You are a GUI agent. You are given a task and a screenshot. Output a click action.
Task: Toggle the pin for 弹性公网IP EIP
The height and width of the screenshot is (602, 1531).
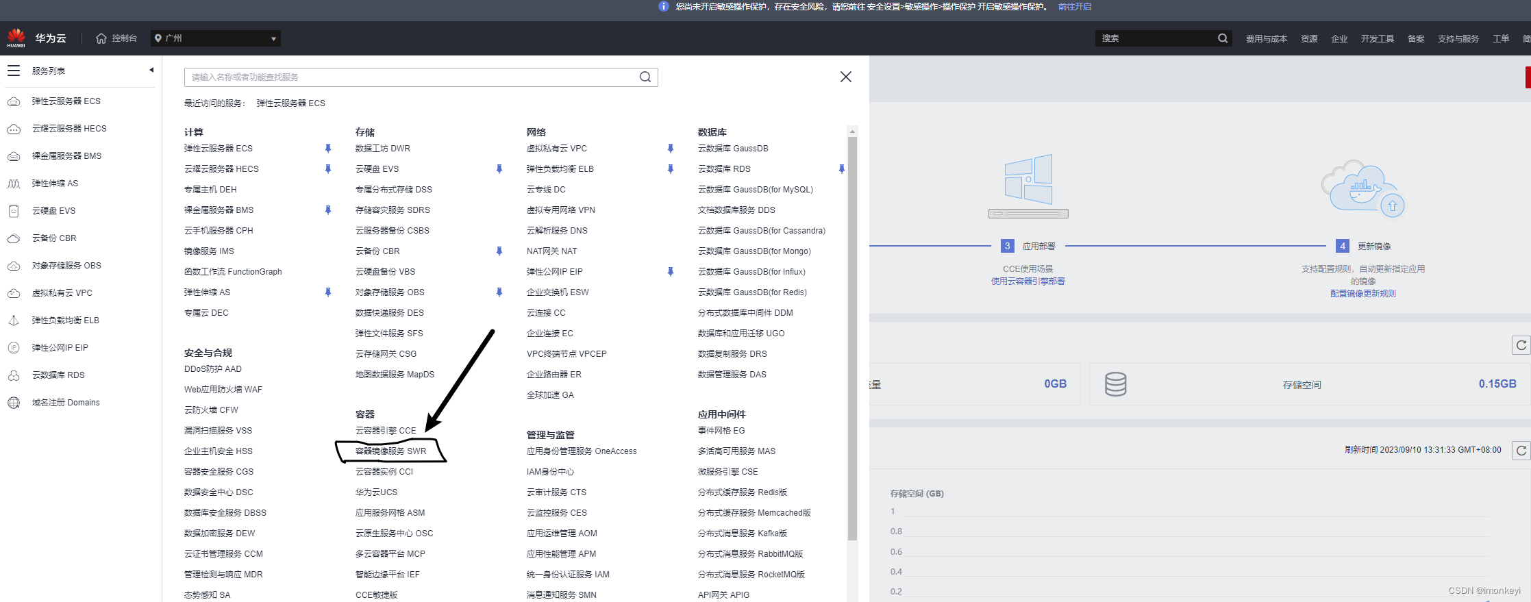(x=671, y=272)
